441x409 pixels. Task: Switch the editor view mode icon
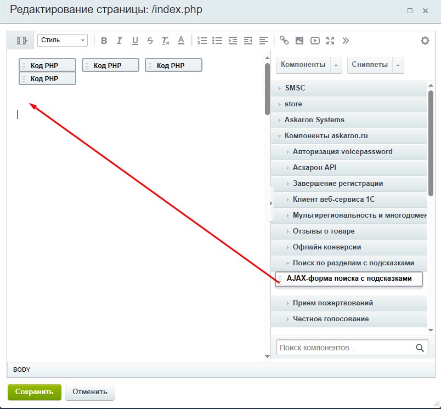click(x=22, y=41)
